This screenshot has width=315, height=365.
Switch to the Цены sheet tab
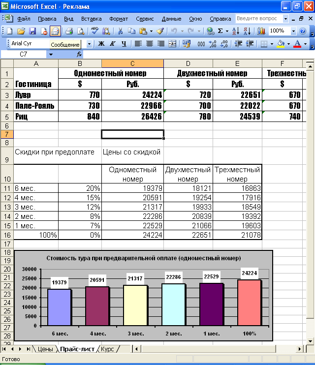pyautogui.click(x=45, y=349)
